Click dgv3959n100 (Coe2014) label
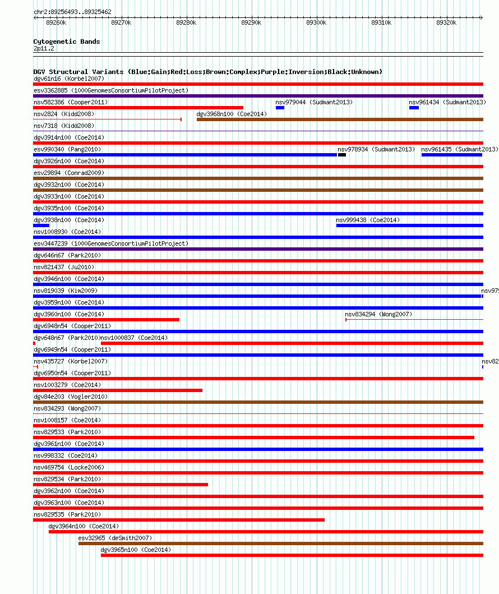The image size is (499, 594). coord(69,302)
